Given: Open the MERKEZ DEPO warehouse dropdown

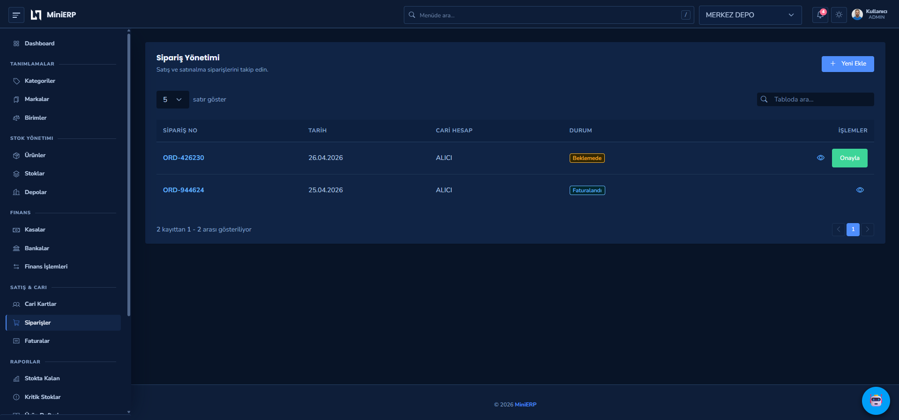Looking at the screenshot, I should [750, 15].
